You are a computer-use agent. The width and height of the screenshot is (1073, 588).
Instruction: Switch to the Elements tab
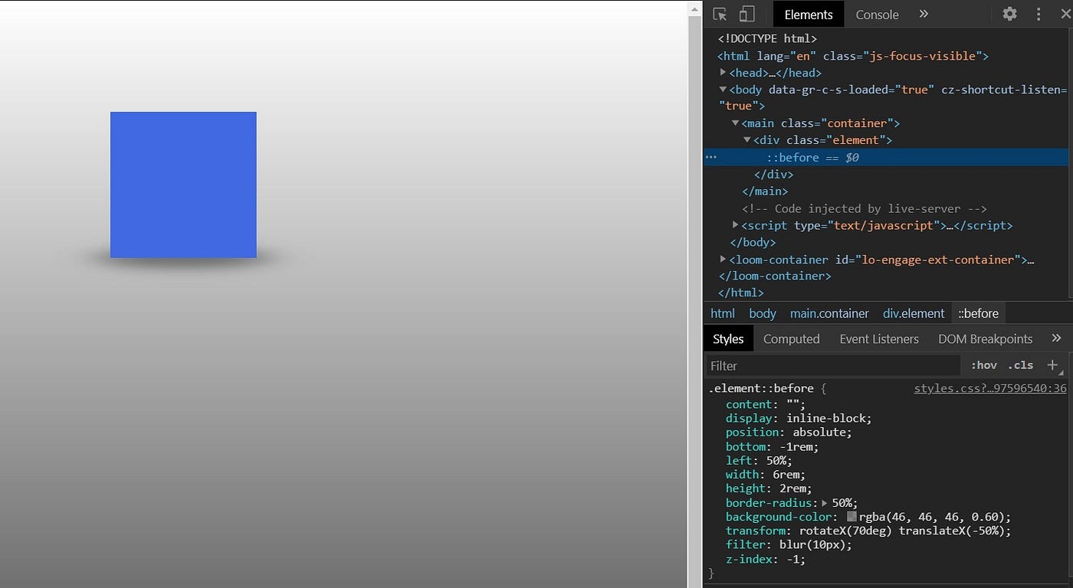tap(809, 15)
